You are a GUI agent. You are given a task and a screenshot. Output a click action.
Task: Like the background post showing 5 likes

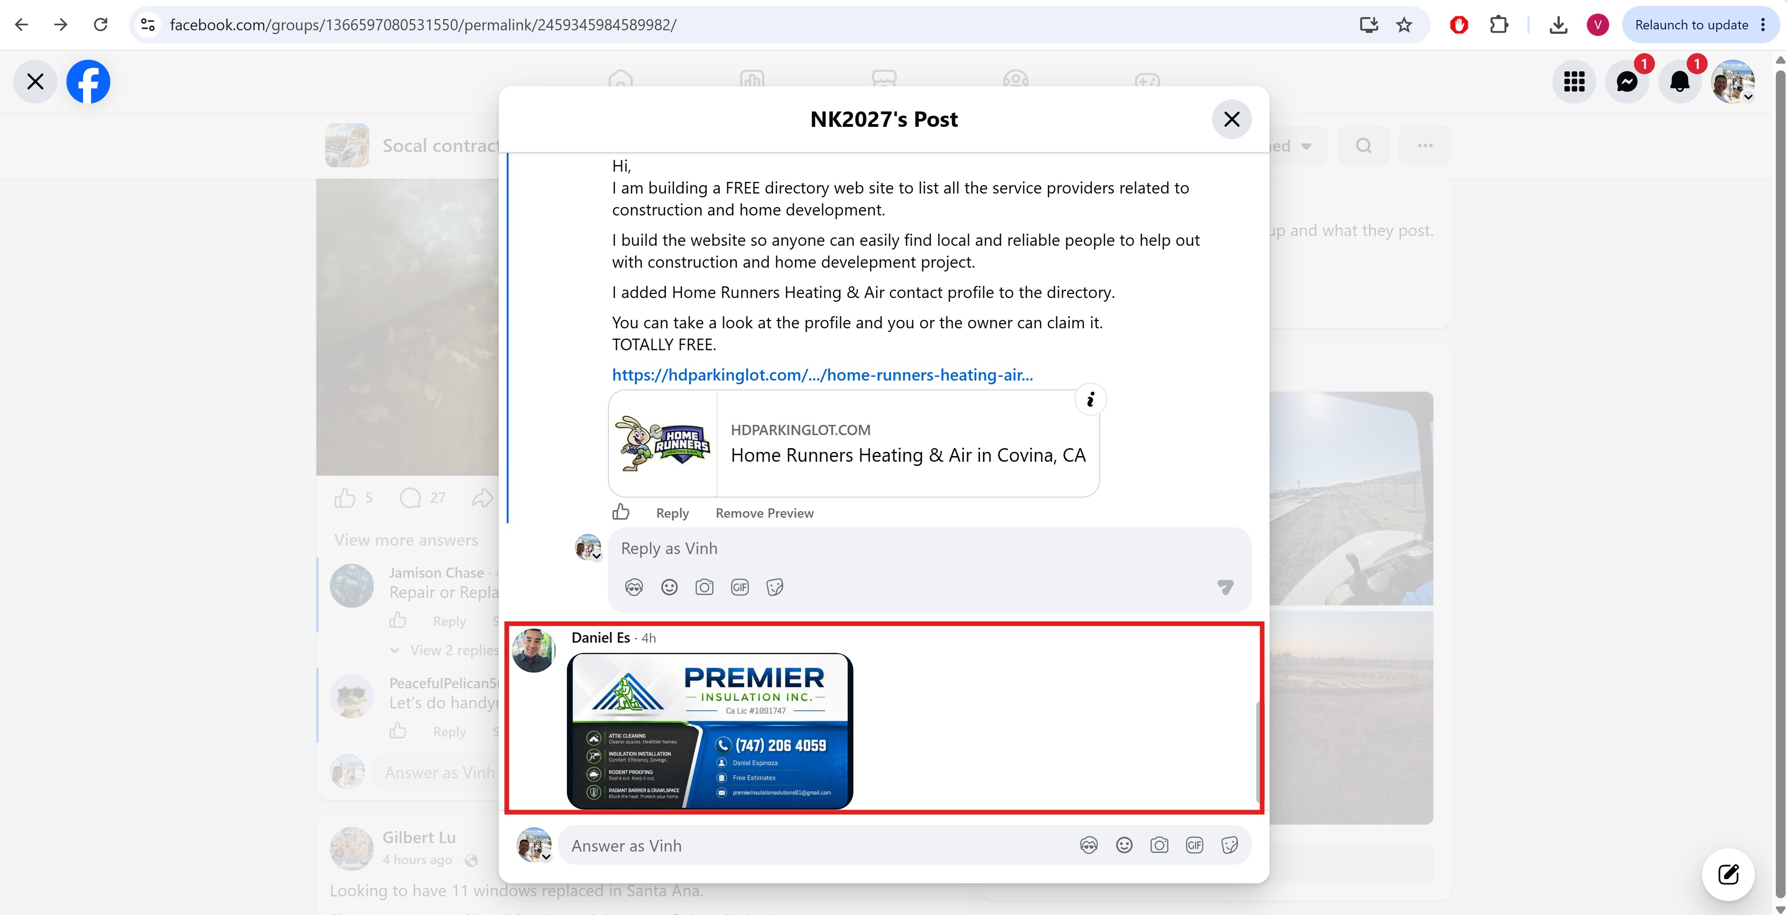click(345, 498)
